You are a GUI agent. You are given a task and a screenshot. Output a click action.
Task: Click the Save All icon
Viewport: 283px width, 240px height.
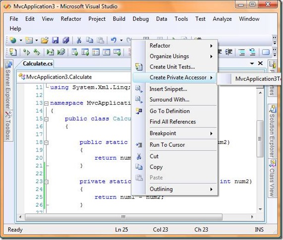pos(66,40)
